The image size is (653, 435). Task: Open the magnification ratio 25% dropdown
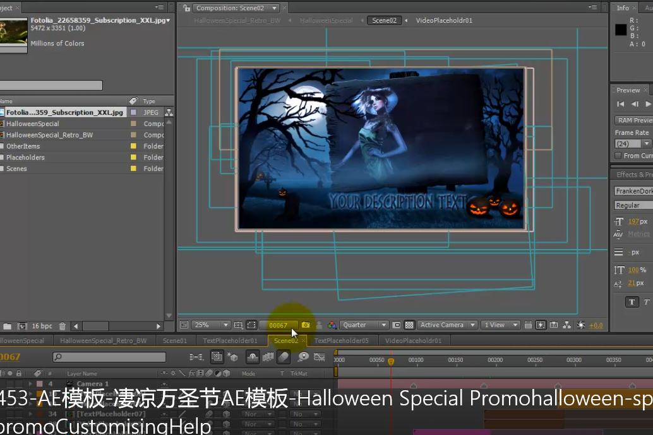[x=211, y=325]
